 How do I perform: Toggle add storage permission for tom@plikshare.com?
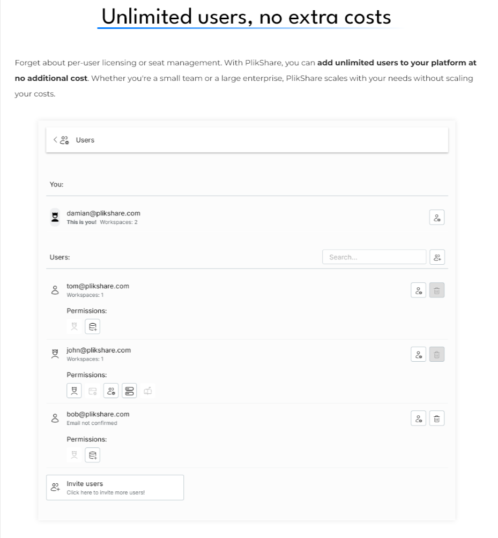coord(92,326)
